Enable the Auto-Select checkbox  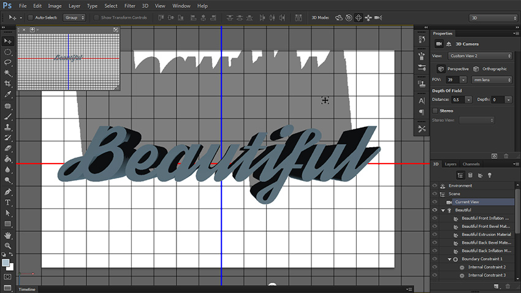coord(31,18)
